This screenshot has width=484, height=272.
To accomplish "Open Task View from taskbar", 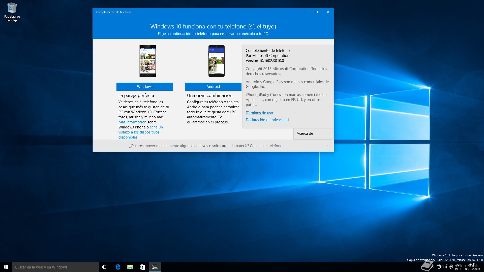I will click(x=105, y=267).
